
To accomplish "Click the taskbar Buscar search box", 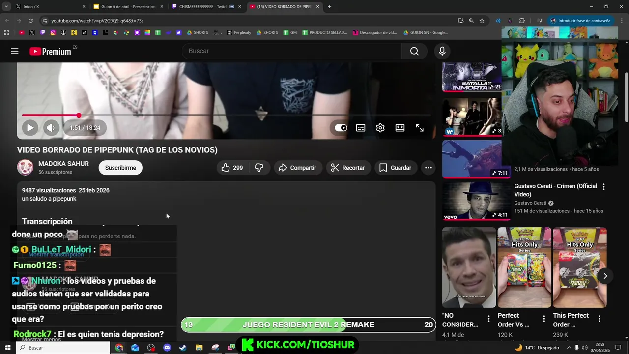I will click(63, 348).
